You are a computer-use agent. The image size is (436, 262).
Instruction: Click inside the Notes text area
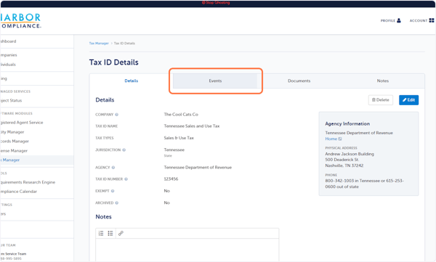point(187,250)
